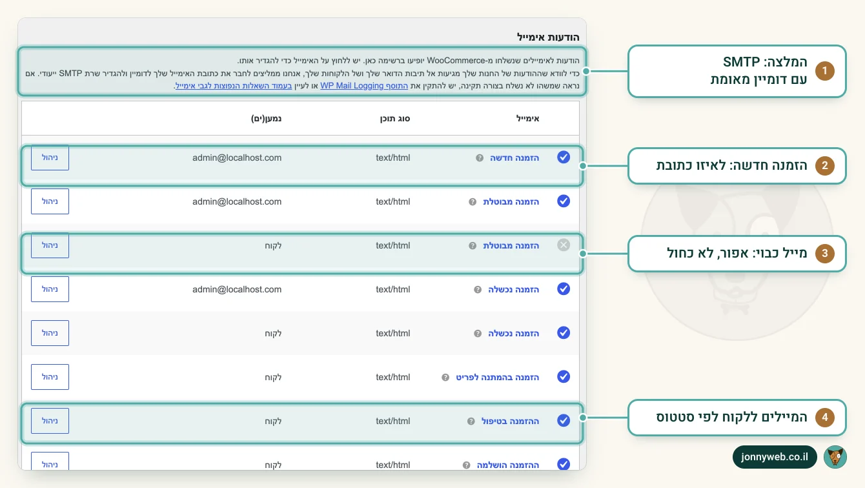Enable the gray disabled הזמנה מבוטלת customer email
The height and width of the screenshot is (488, 865).
click(564, 245)
